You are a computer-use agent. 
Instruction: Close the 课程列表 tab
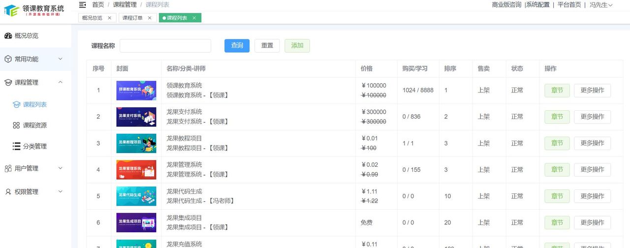(194, 18)
